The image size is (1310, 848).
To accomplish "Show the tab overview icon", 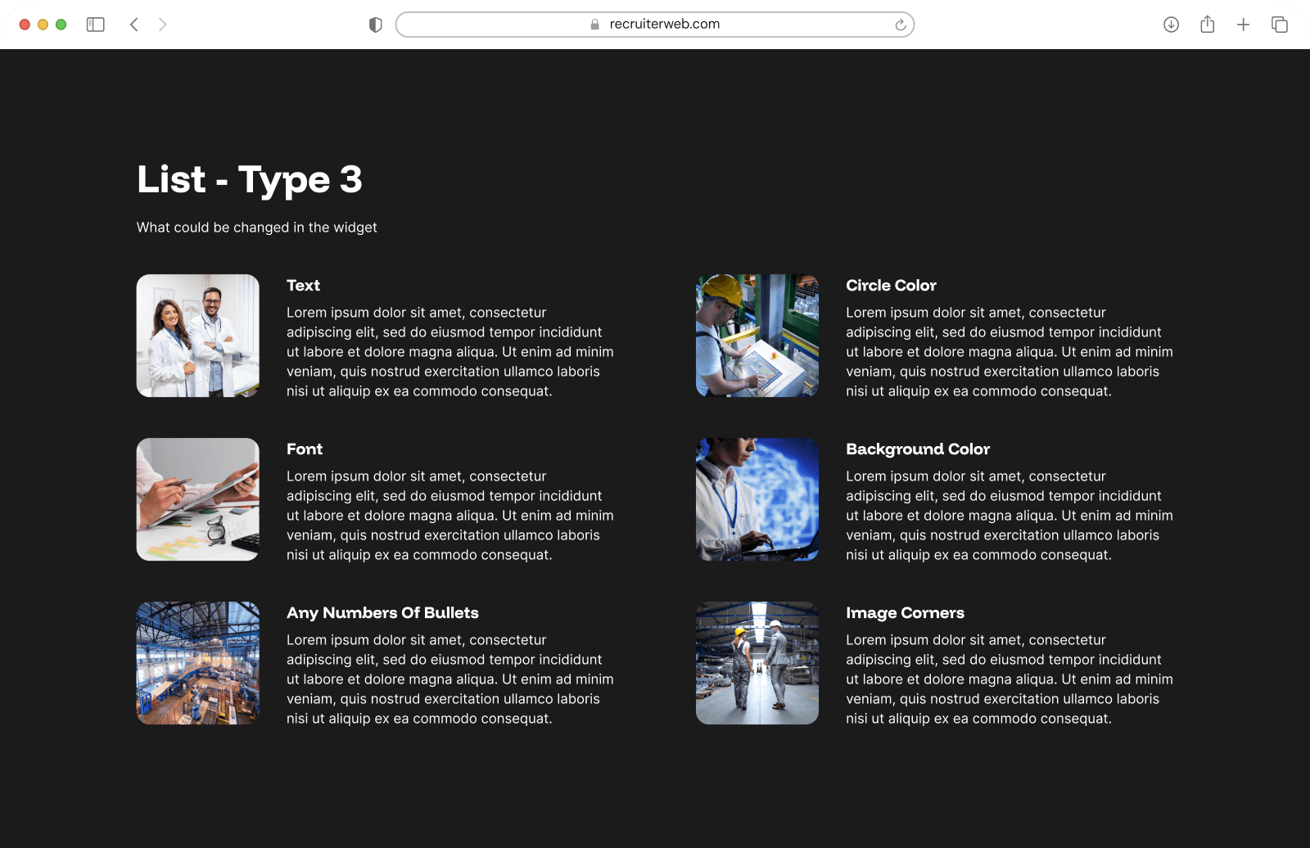I will click(1279, 25).
